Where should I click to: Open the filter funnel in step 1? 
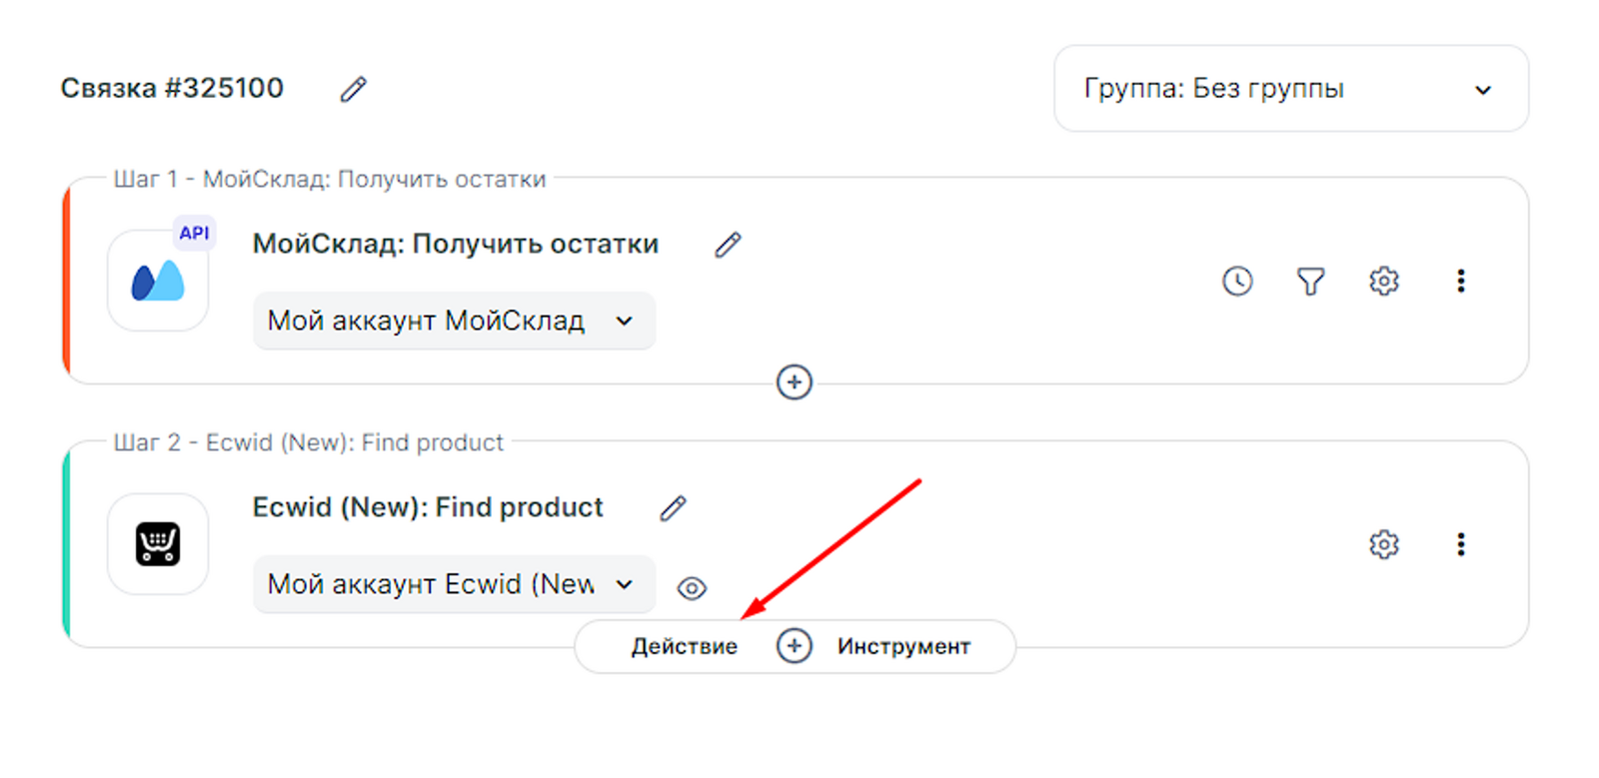coord(1310,282)
